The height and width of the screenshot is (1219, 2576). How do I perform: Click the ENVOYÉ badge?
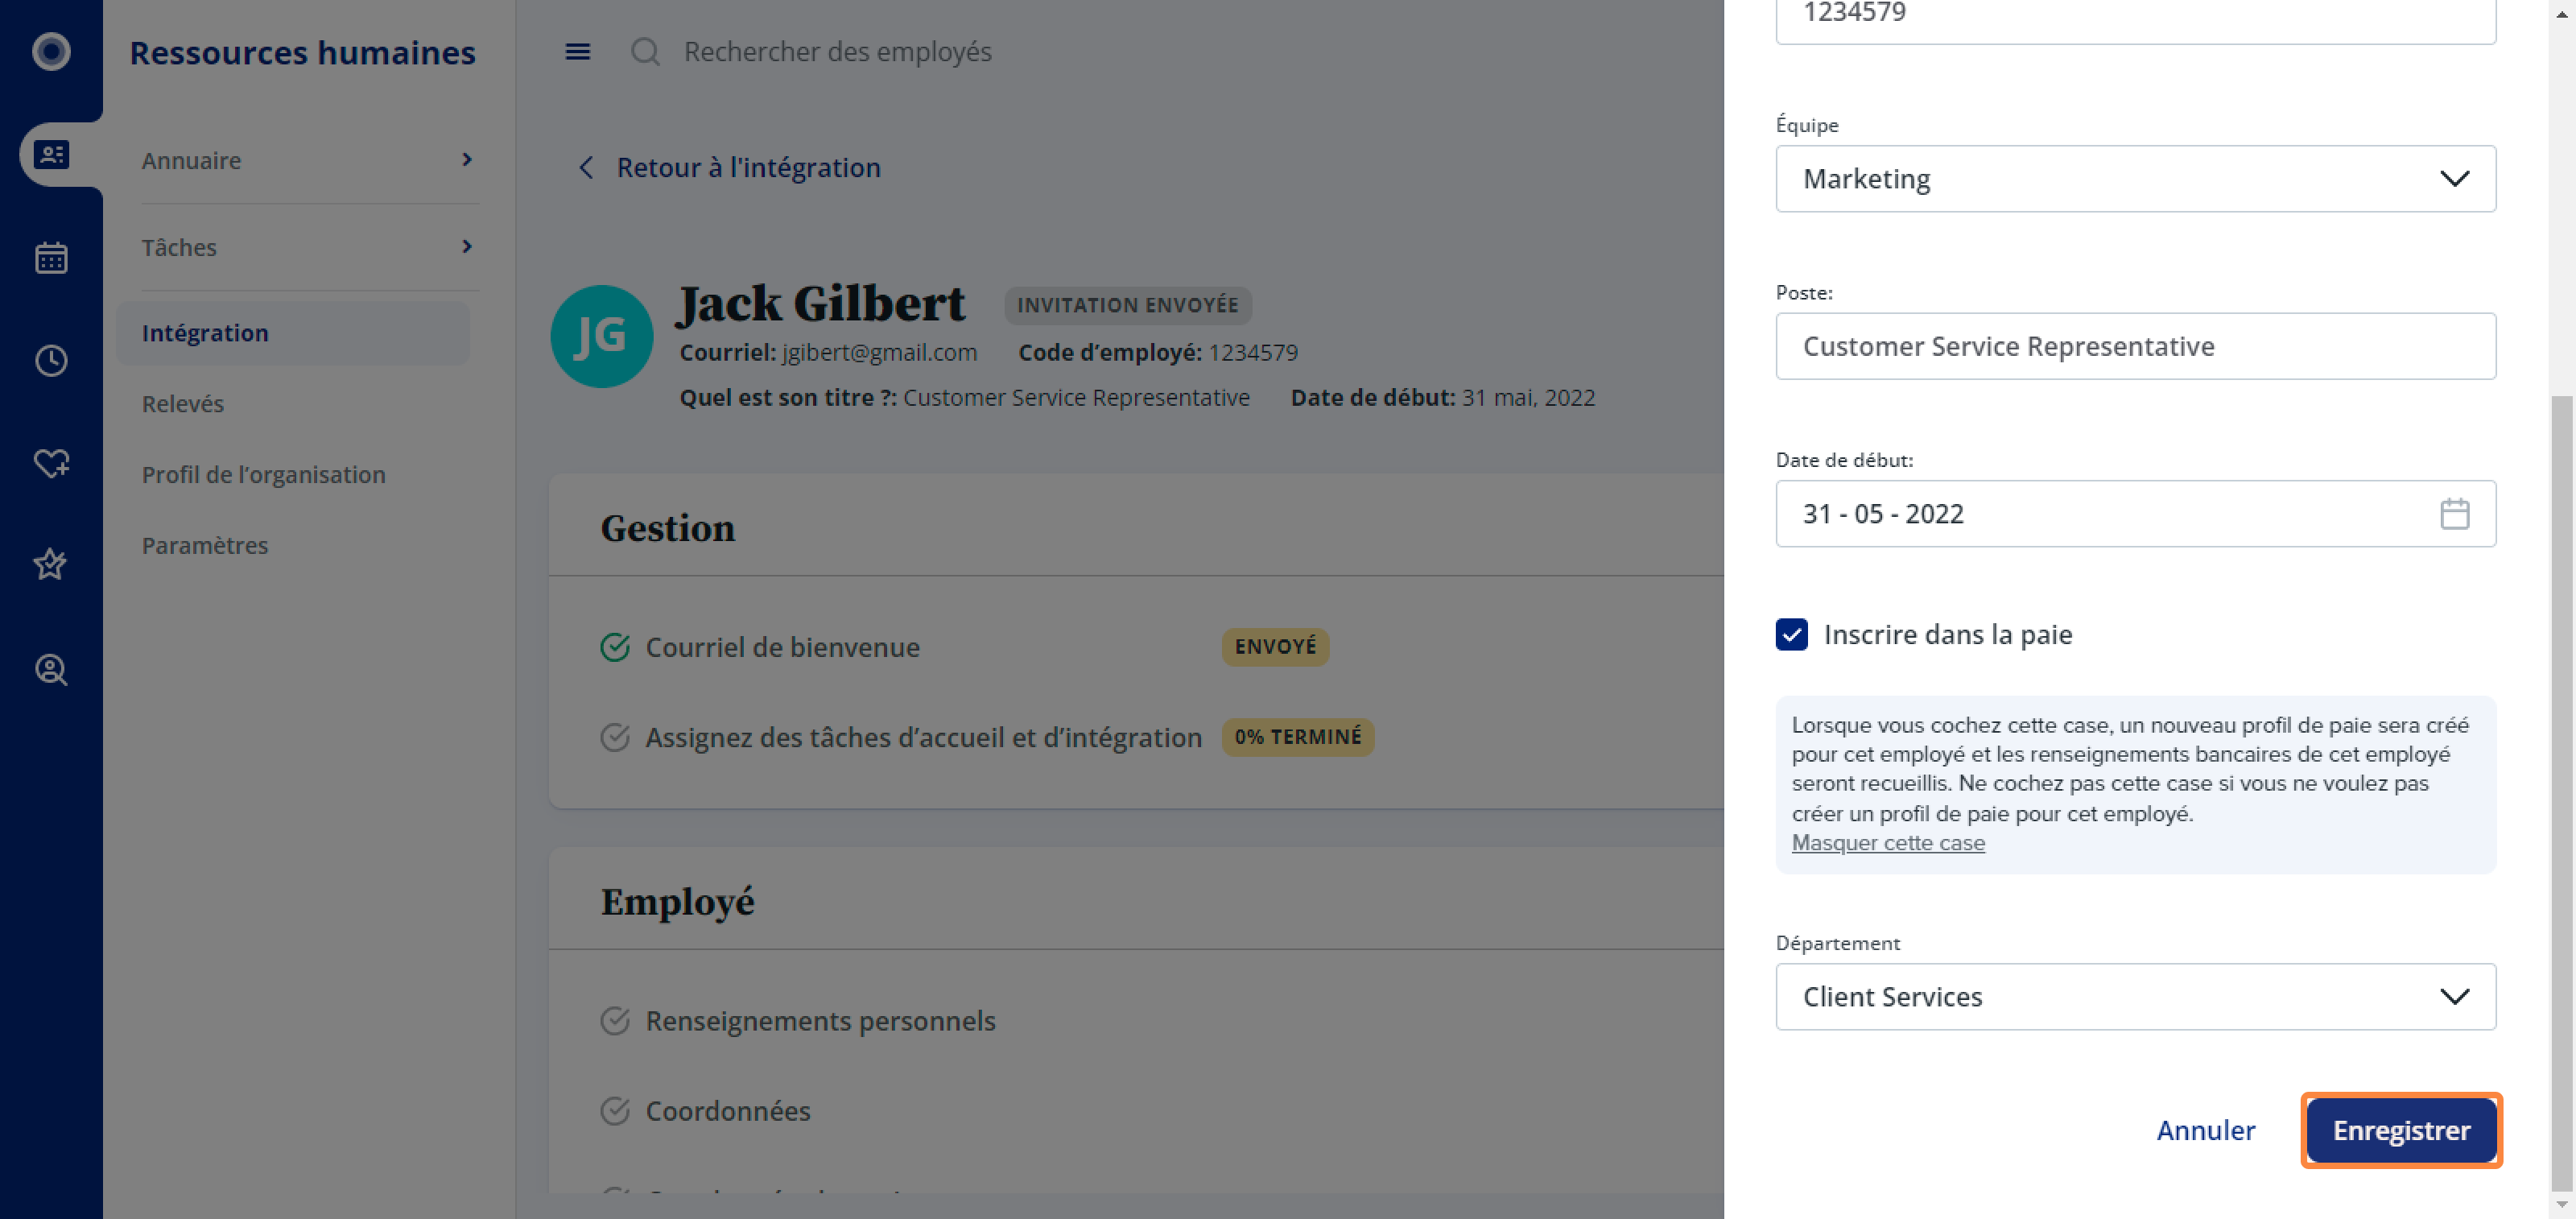click(1274, 647)
